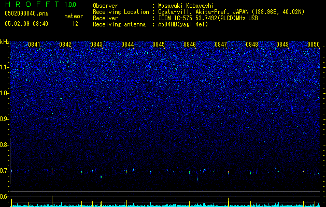Click the 0.7 frequency axis label
This screenshot has height=207, width=326.
pyautogui.click(x=4, y=171)
